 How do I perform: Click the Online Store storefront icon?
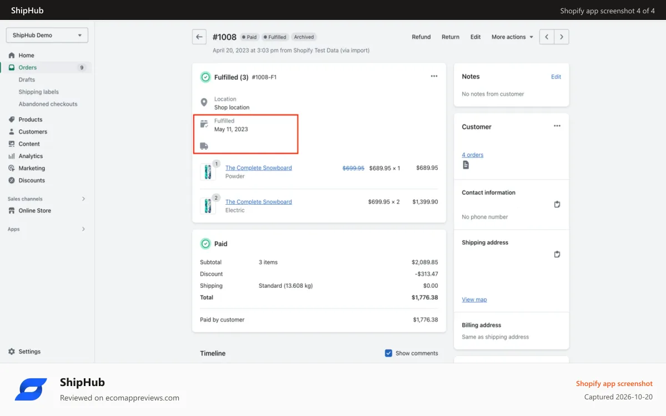[x=12, y=211]
